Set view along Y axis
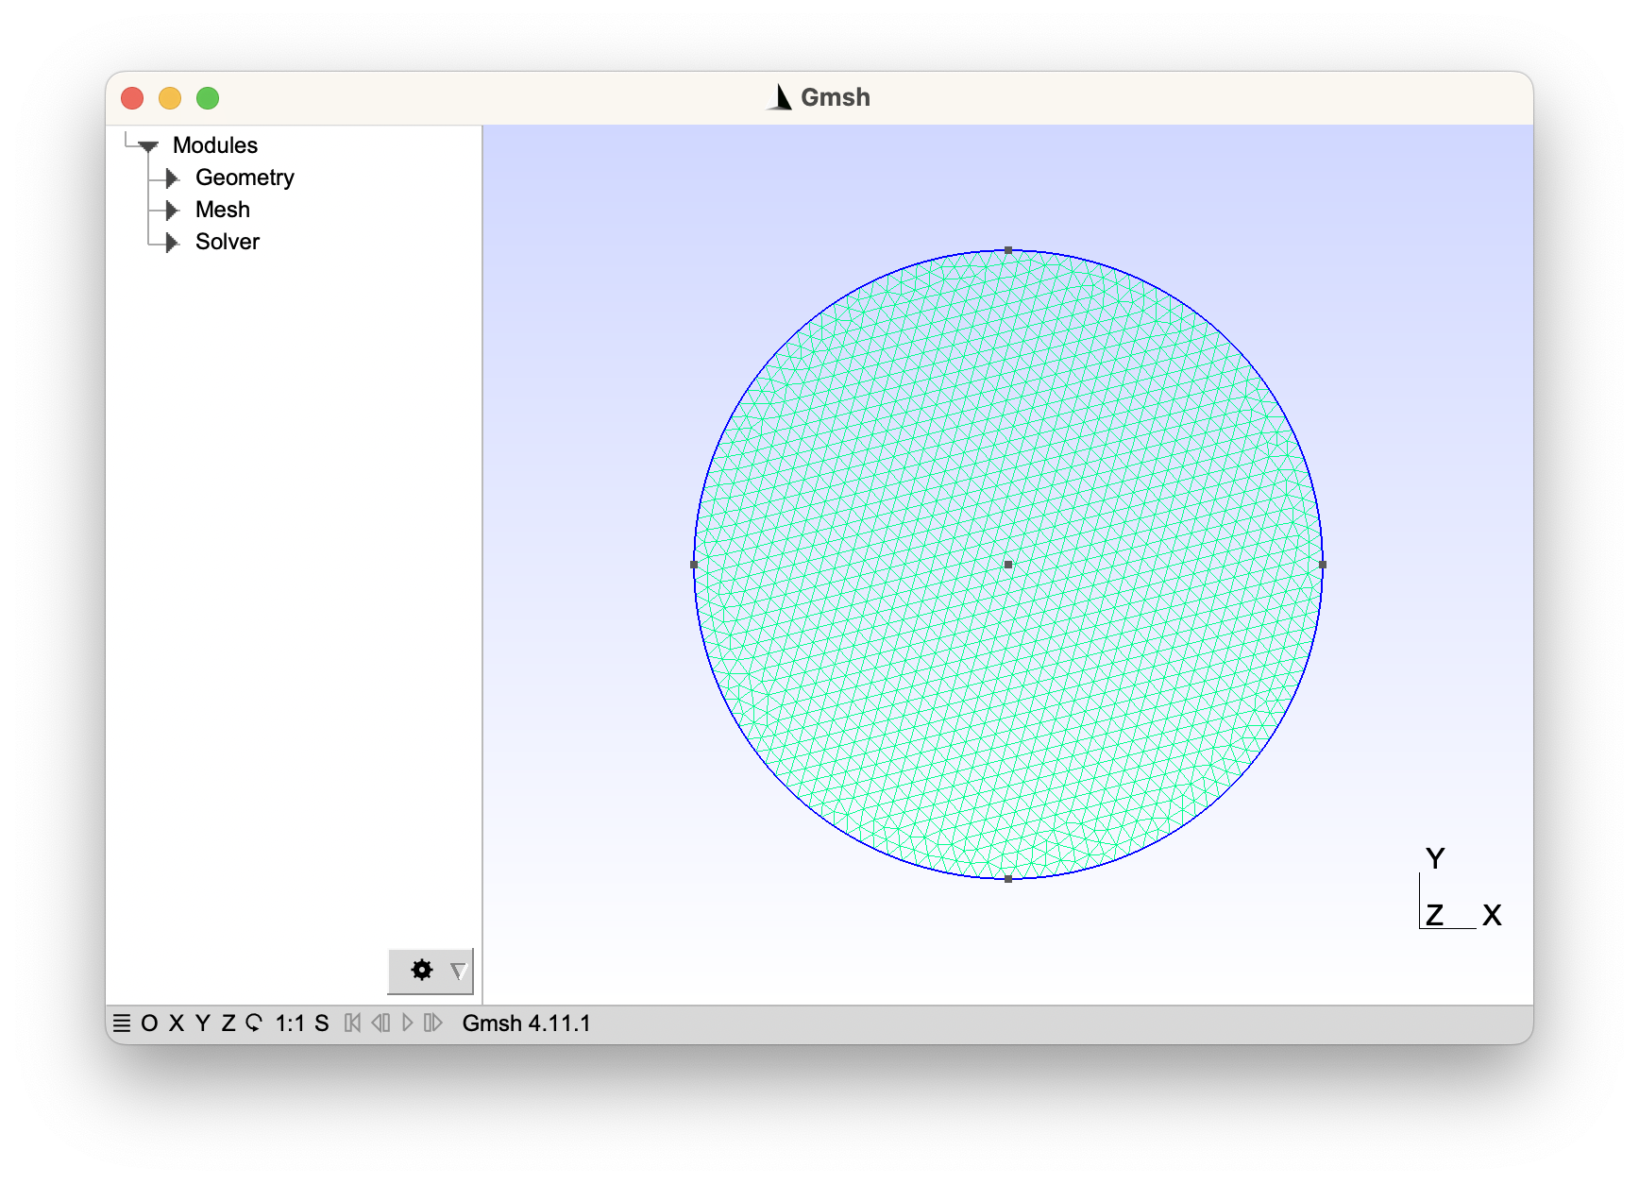 point(202,1023)
